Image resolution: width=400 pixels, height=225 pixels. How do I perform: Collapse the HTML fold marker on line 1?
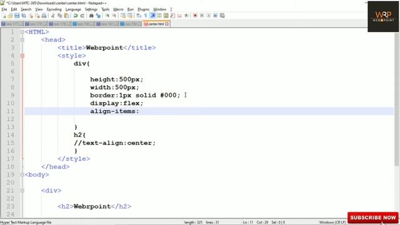[x=22, y=32]
